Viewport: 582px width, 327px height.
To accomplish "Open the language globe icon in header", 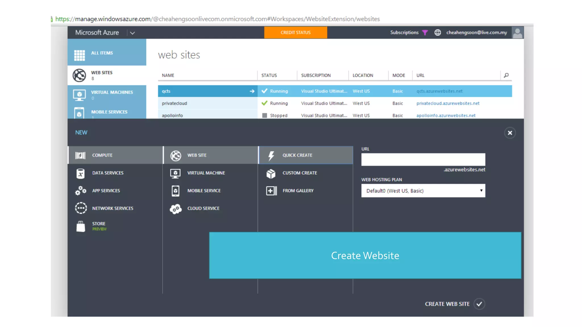I will click(x=438, y=32).
